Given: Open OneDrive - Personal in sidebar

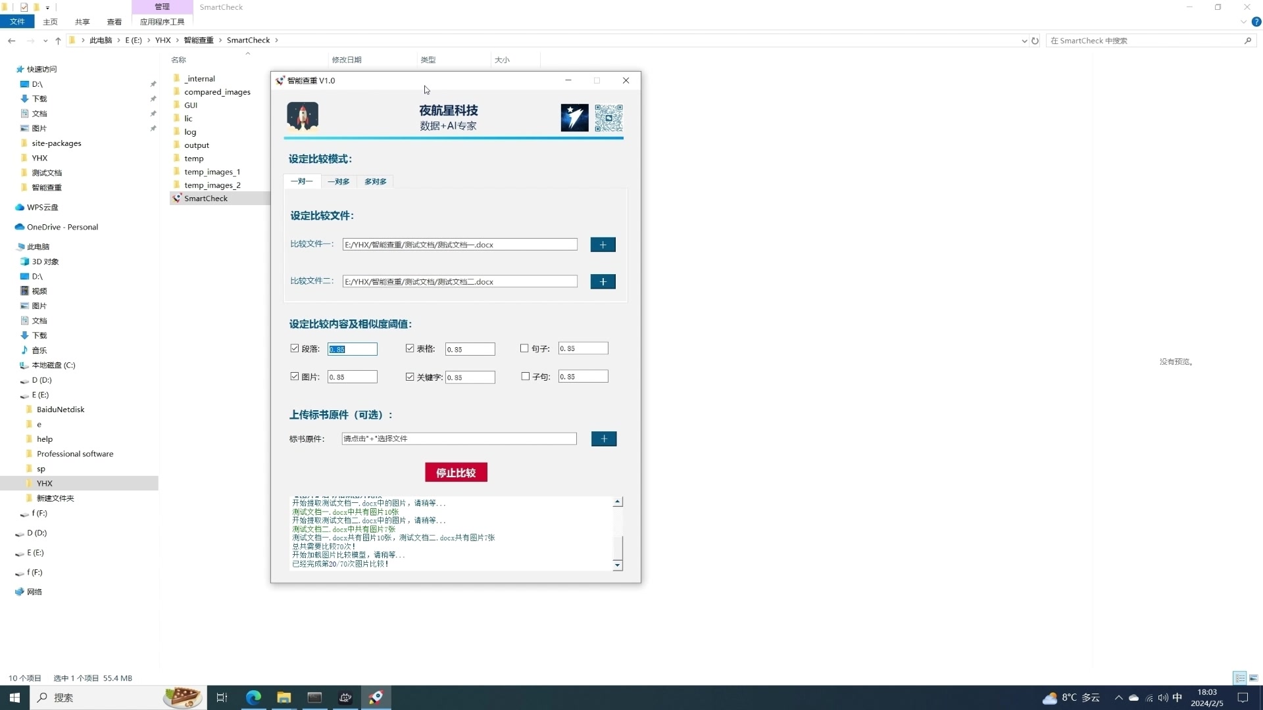Looking at the screenshot, I should coord(62,227).
